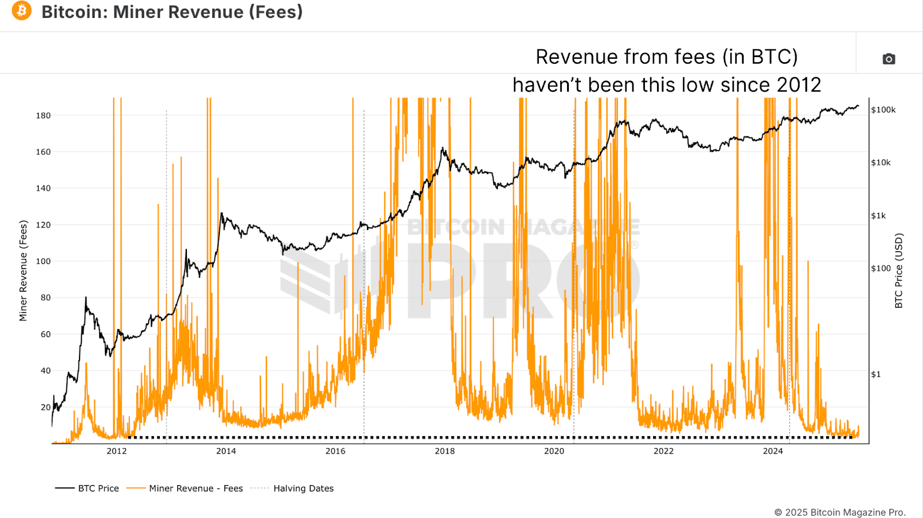Viewport: 923px width, 518px height.
Task: Toggle Halving Dates legend entry
Action: pos(292,488)
